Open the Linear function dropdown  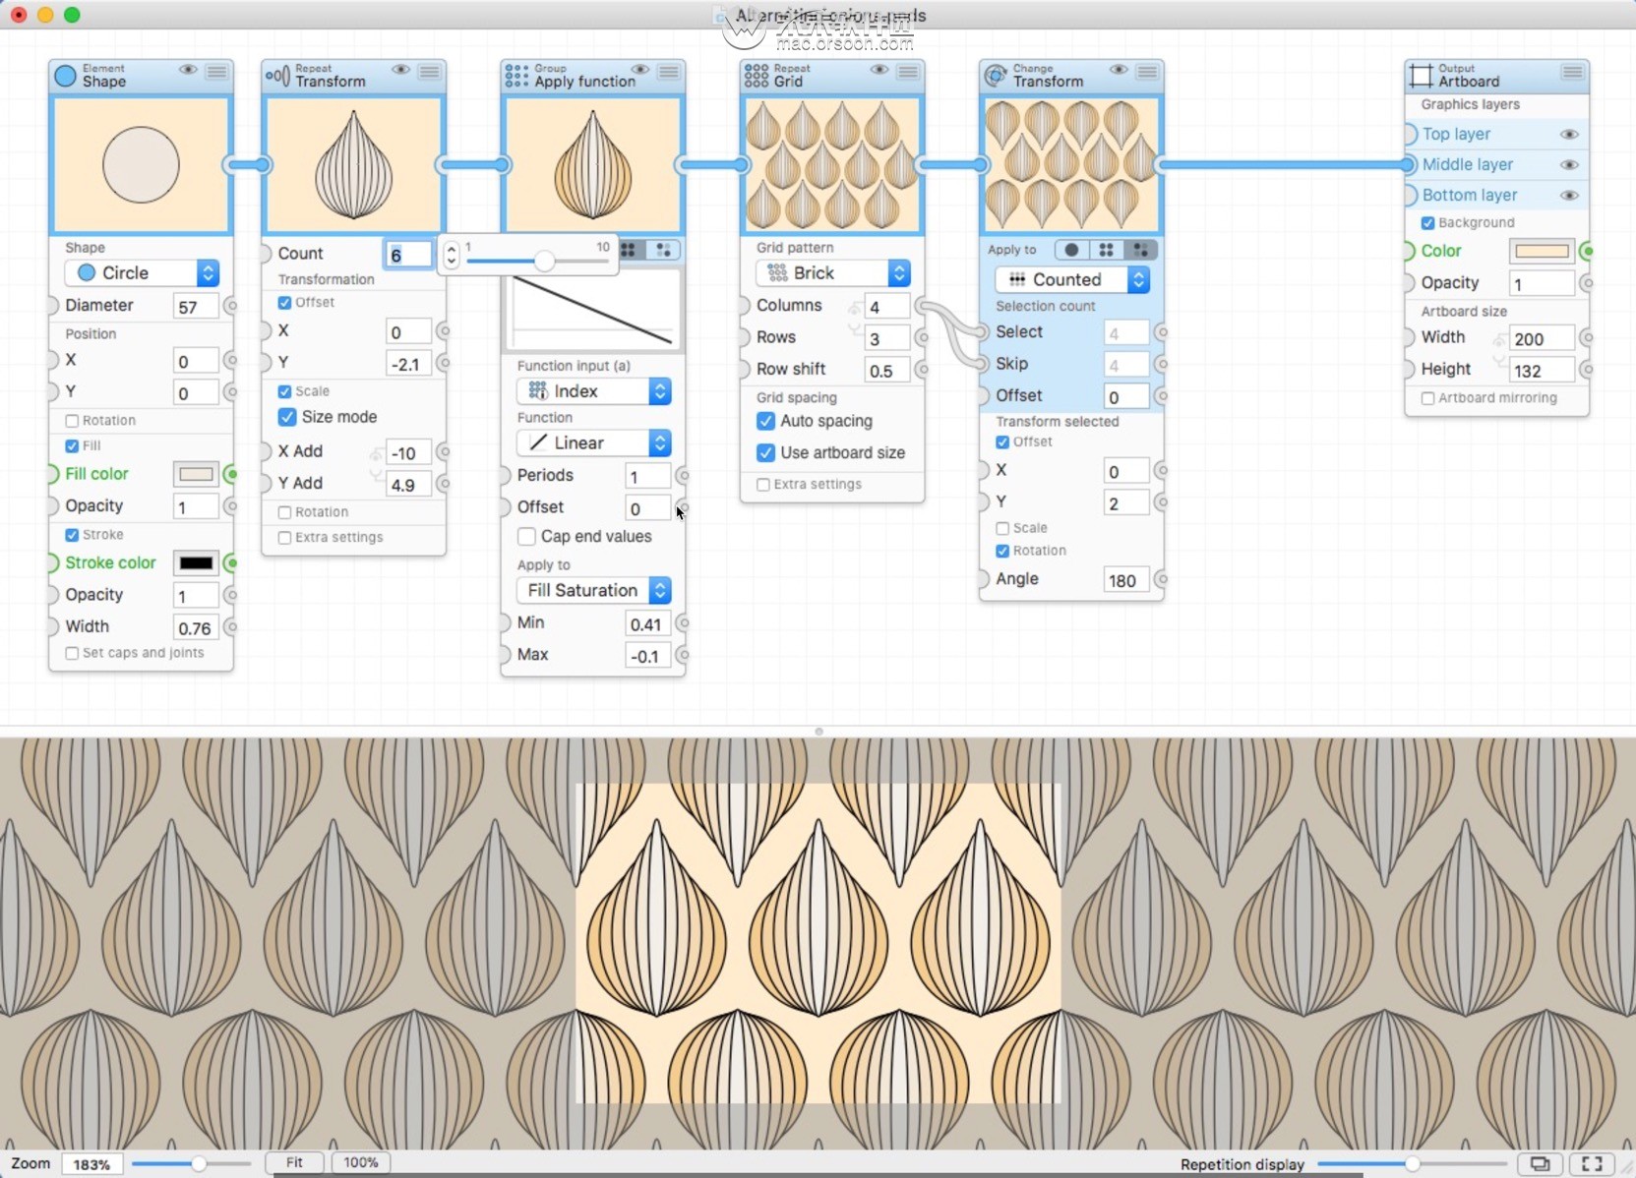pos(593,442)
